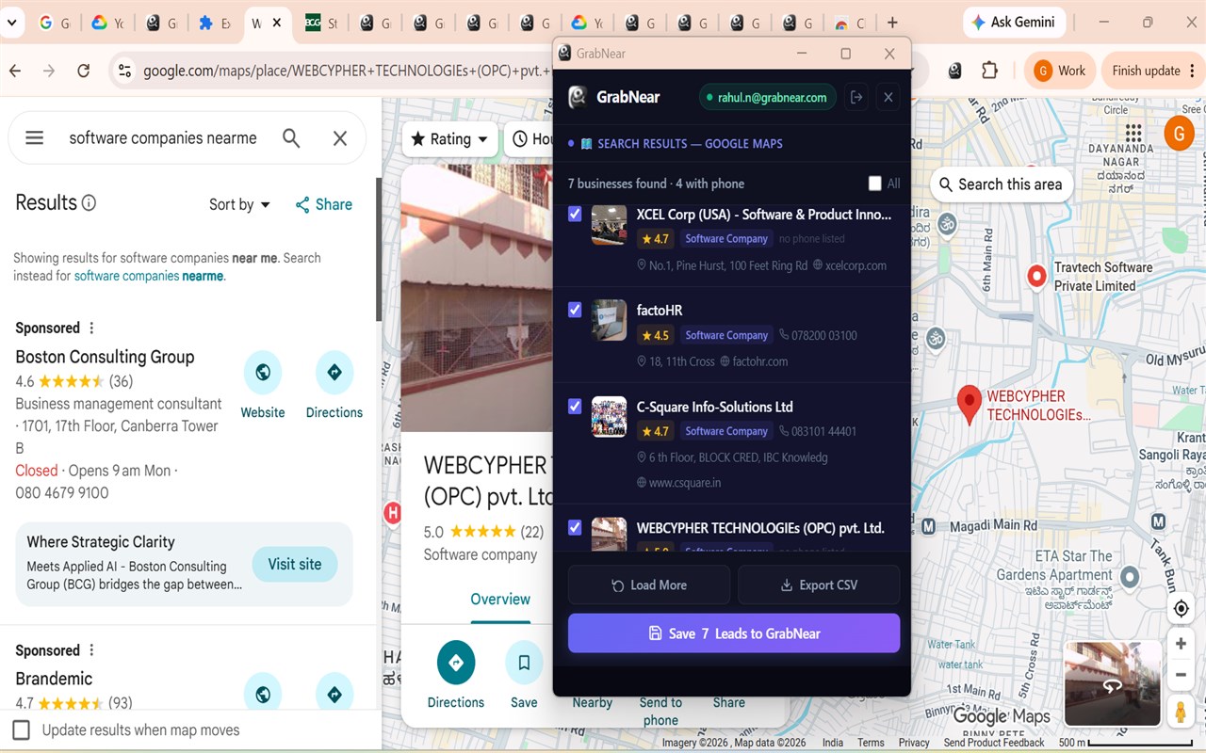Open the Rating filter dropdown
The image size is (1206, 753).
(450, 139)
